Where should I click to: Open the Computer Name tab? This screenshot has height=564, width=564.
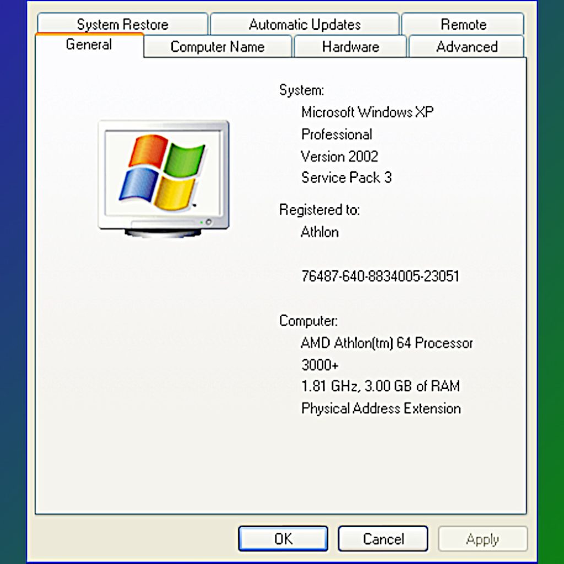(x=217, y=46)
